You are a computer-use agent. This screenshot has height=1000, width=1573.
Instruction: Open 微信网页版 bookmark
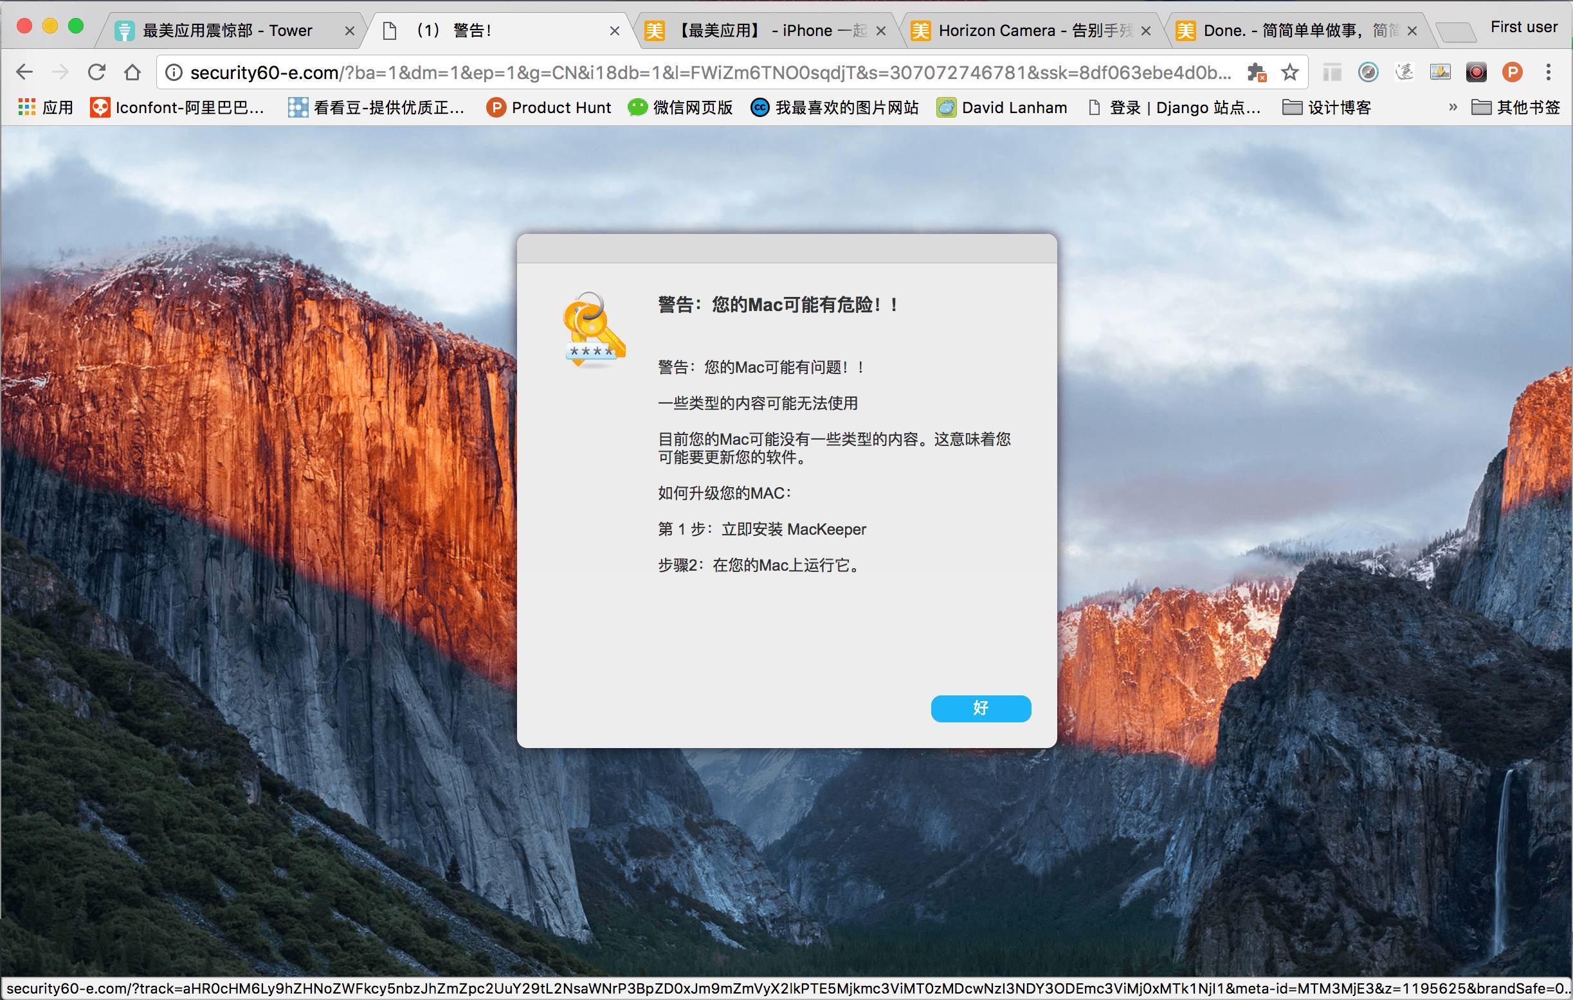[x=680, y=107]
